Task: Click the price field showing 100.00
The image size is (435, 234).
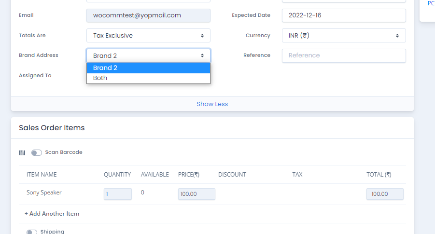Action: pyautogui.click(x=196, y=194)
